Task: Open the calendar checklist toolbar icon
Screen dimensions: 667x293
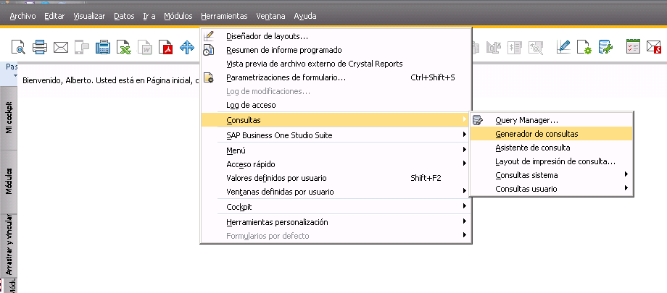Action: (x=633, y=48)
